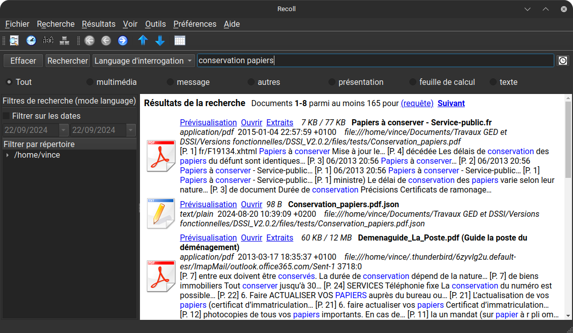Select the 'multimédia' category radio button
This screenshot has height=333, width=573.
pos(90,82)
